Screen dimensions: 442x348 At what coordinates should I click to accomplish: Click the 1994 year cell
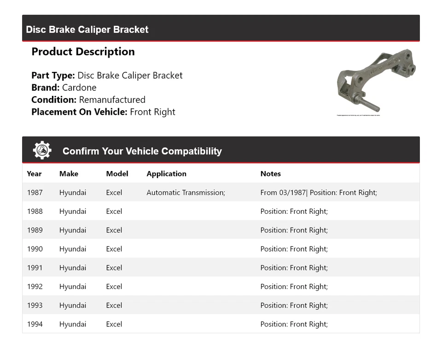[35, 324]
